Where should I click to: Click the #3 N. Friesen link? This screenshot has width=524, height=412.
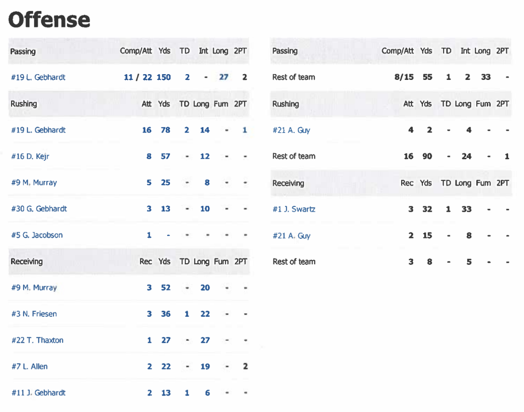coord(34,314)
